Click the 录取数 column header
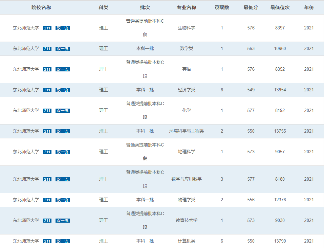Screen dimensions: 324x248 (222, 8)
